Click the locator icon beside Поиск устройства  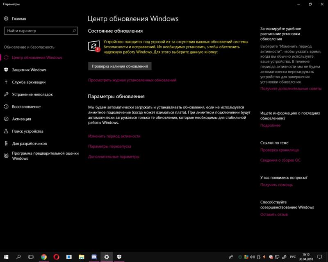tap(6, 131)
